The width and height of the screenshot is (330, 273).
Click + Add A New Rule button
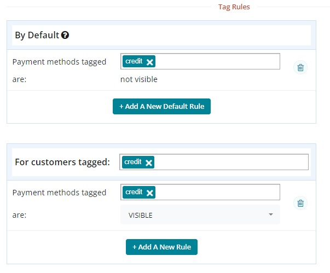click(x=161, y=247)
